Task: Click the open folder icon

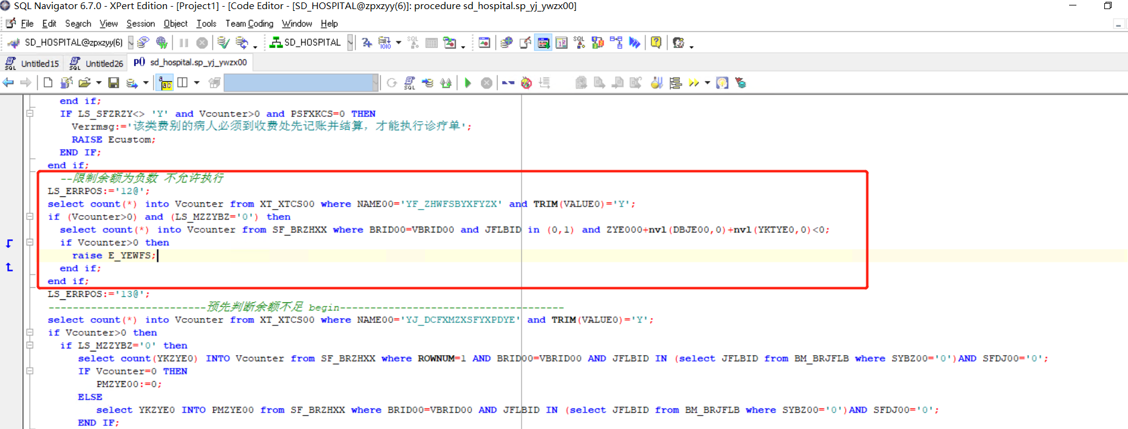Action: tap(84, 83)
